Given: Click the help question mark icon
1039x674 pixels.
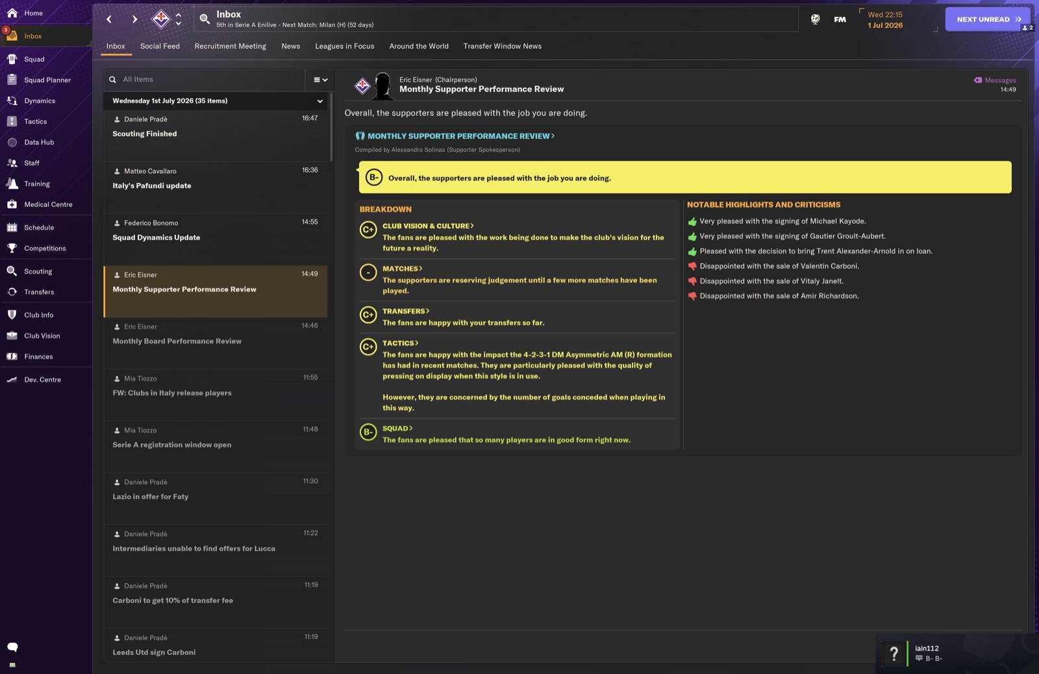Looking at the screenshot, I should [894, 654].
